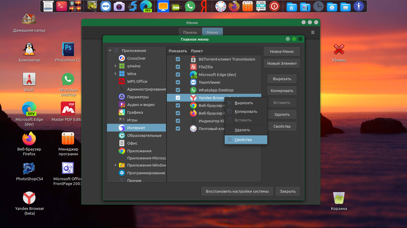This screenshot has height=228, width=407.
Task: Toggle checkbox beside the Firefox Веб-браузер row
Action: (178, 113)
